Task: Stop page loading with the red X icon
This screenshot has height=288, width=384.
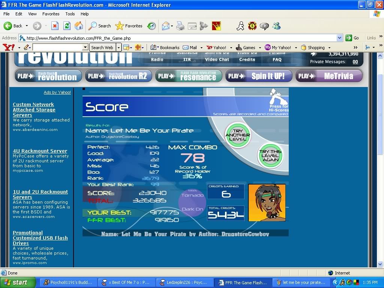Action: coord(55,26)
